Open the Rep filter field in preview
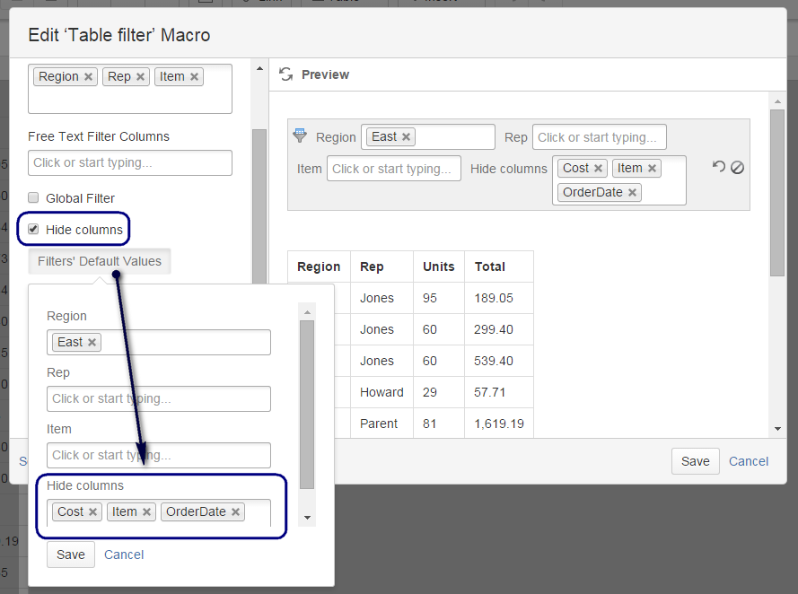Image resolution: width=798 pixels, height=594 pixels. click(x=599, y=136)
